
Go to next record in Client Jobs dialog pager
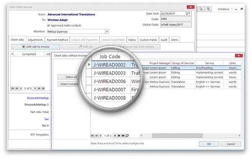point(115,136)
